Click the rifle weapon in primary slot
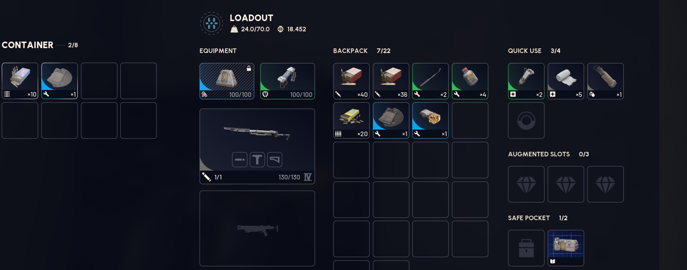This screenshot has height=270, width=687. pyautogui.click(x=257, y=146)
